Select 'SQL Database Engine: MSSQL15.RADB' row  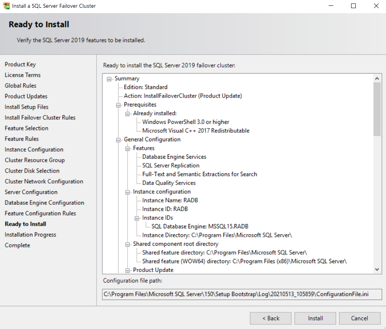pyautogui.click(x=200, y=226)
